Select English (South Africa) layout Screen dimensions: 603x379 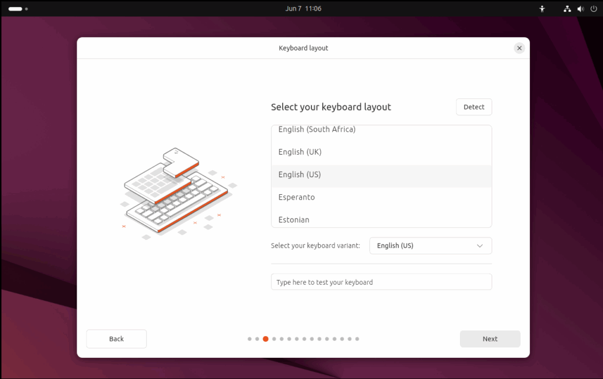381,130
